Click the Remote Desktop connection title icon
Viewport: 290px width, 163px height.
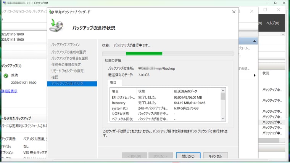coord(5,3)
